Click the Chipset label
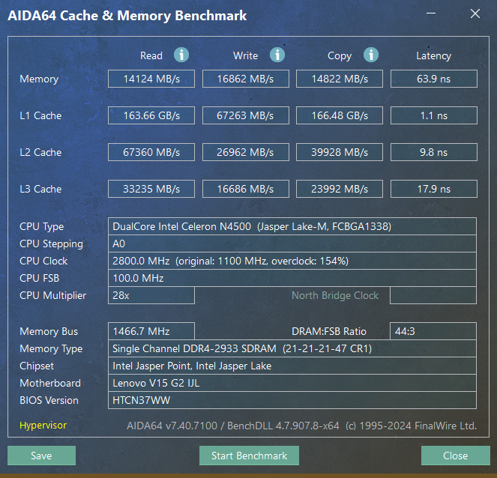 pyautogui.click(x=37, y=366)
